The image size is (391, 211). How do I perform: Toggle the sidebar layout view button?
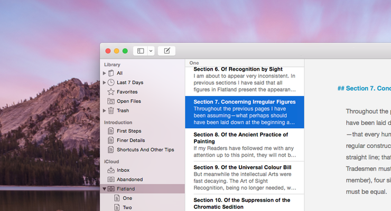click(x=141, y=51)
